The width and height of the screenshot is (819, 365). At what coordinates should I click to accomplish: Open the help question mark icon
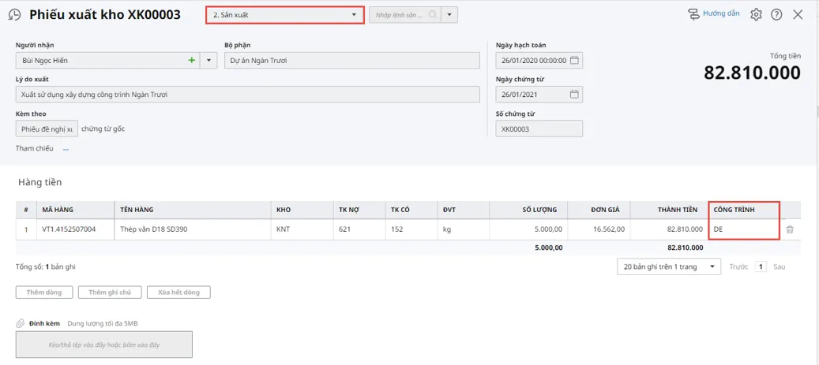pos(776,15)
